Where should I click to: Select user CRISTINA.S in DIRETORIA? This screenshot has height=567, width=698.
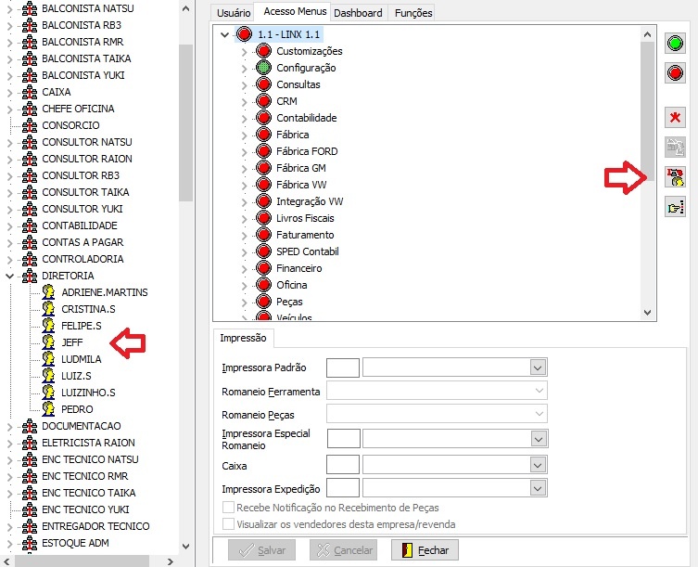point(88,309)
